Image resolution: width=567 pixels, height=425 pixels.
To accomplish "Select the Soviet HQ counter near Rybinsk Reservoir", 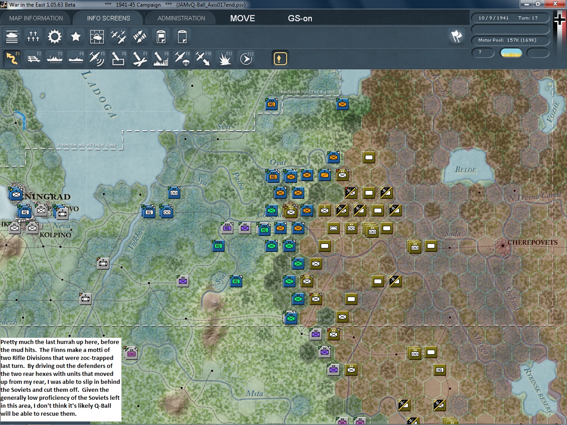I will 439,370.
